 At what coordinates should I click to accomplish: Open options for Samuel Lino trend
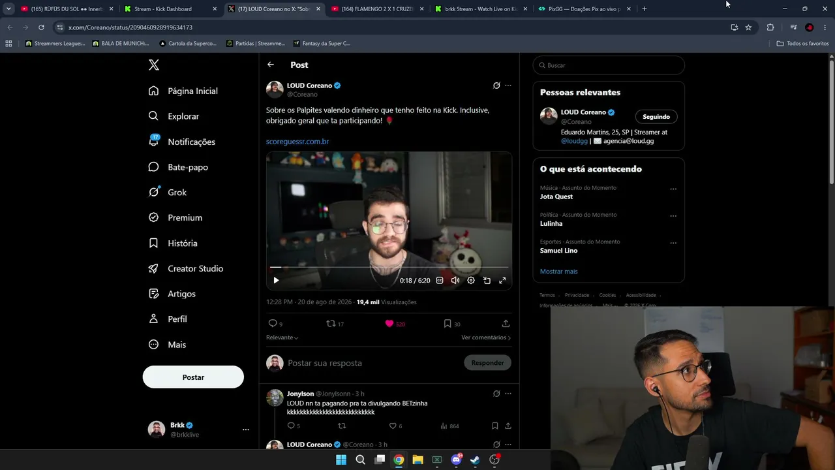pyautogui.click(x=673, y=243)
